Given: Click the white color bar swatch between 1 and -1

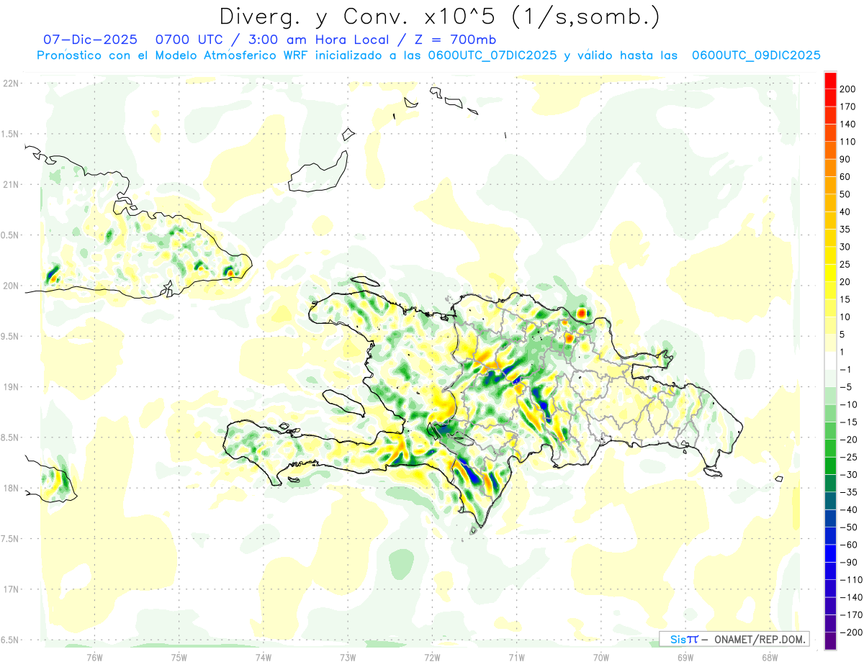Looking at the screenshot, I should pyautogui.click(x=830, y=360).
